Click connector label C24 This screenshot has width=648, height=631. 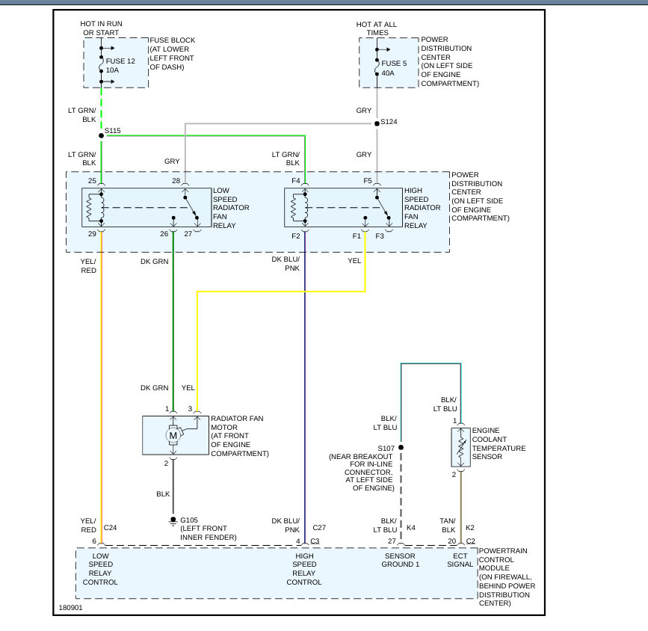(x=110, y=528)
